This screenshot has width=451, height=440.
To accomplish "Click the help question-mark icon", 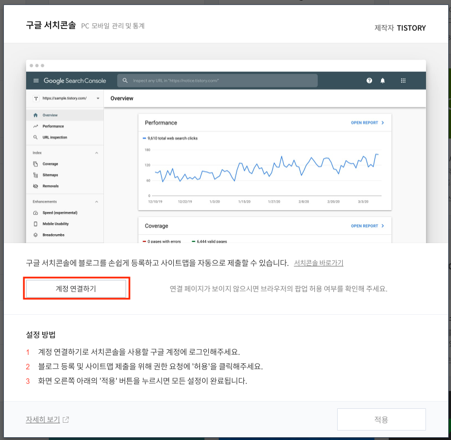I will [x=369, y=81].
